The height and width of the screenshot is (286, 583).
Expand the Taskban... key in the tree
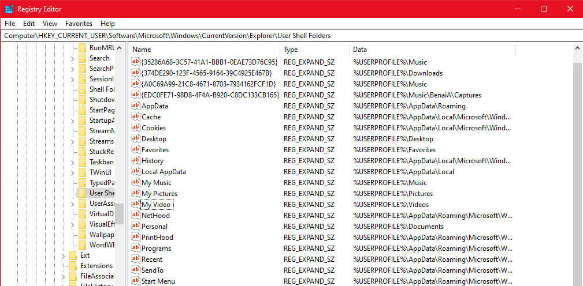(x=73, y=162)
